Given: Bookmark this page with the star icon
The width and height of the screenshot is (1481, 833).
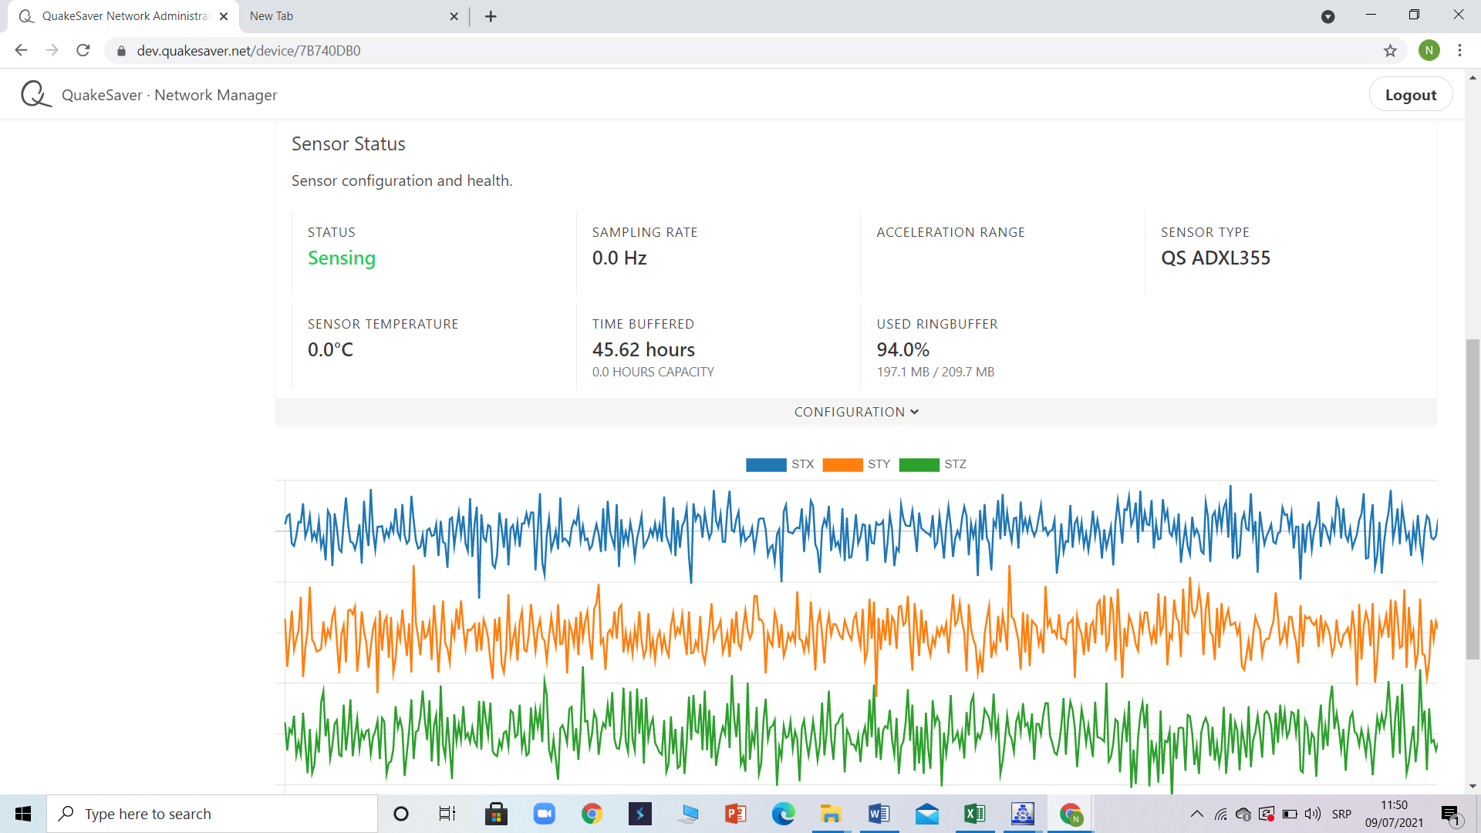Looking at the screenshot, I should click(1390, 51).
